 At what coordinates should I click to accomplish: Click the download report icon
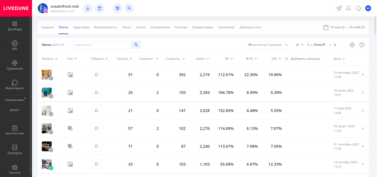(x=88, y=8)
